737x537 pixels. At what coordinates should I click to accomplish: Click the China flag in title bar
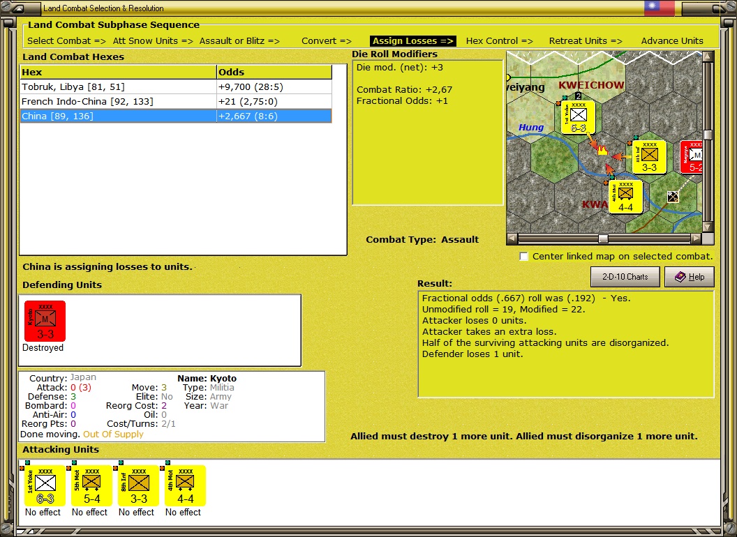[660, 8]
